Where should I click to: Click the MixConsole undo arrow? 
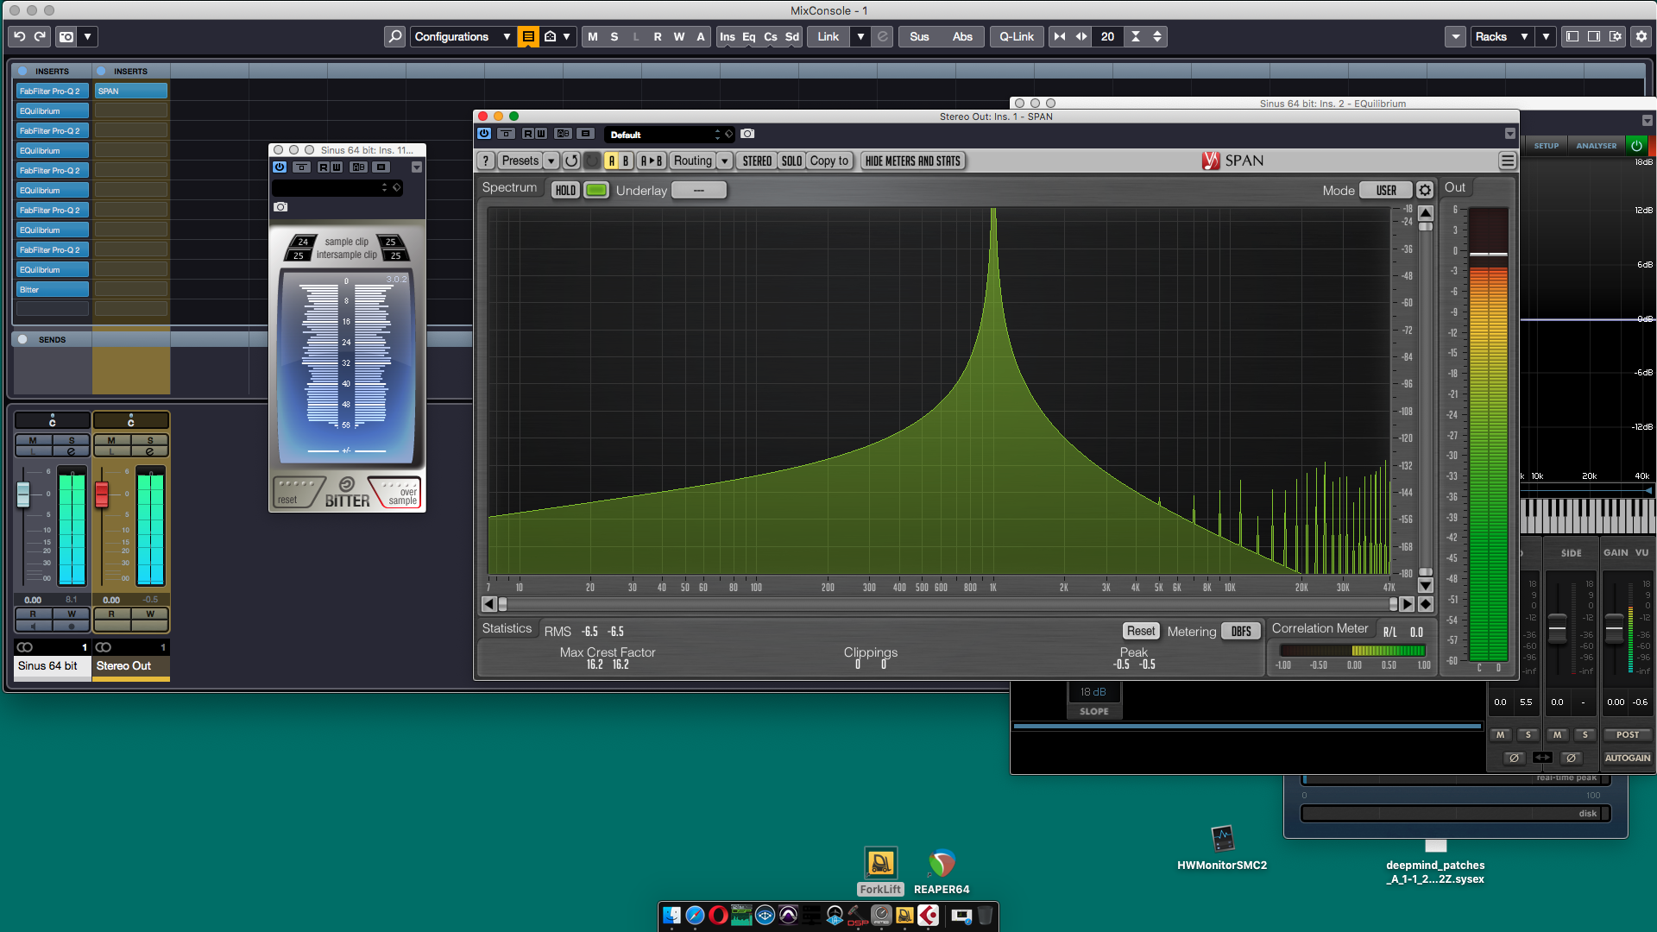tap(19, 36)
